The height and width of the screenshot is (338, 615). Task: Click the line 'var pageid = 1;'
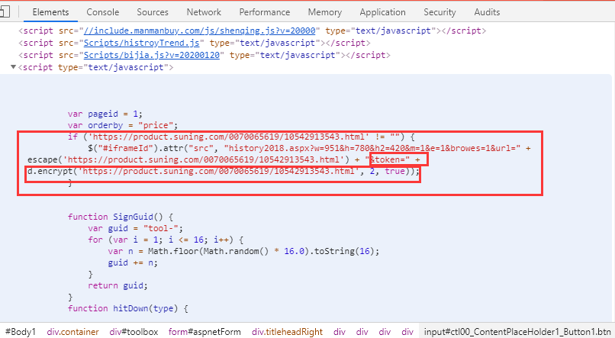click(x=105, y=114)
